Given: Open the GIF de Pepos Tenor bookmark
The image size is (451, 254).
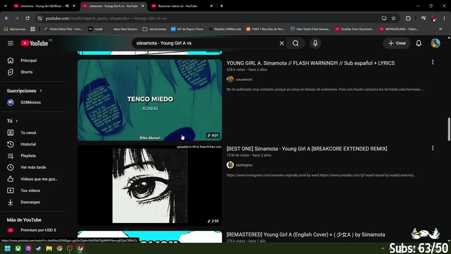Looking at the screenshot, I should click(187, 29).
